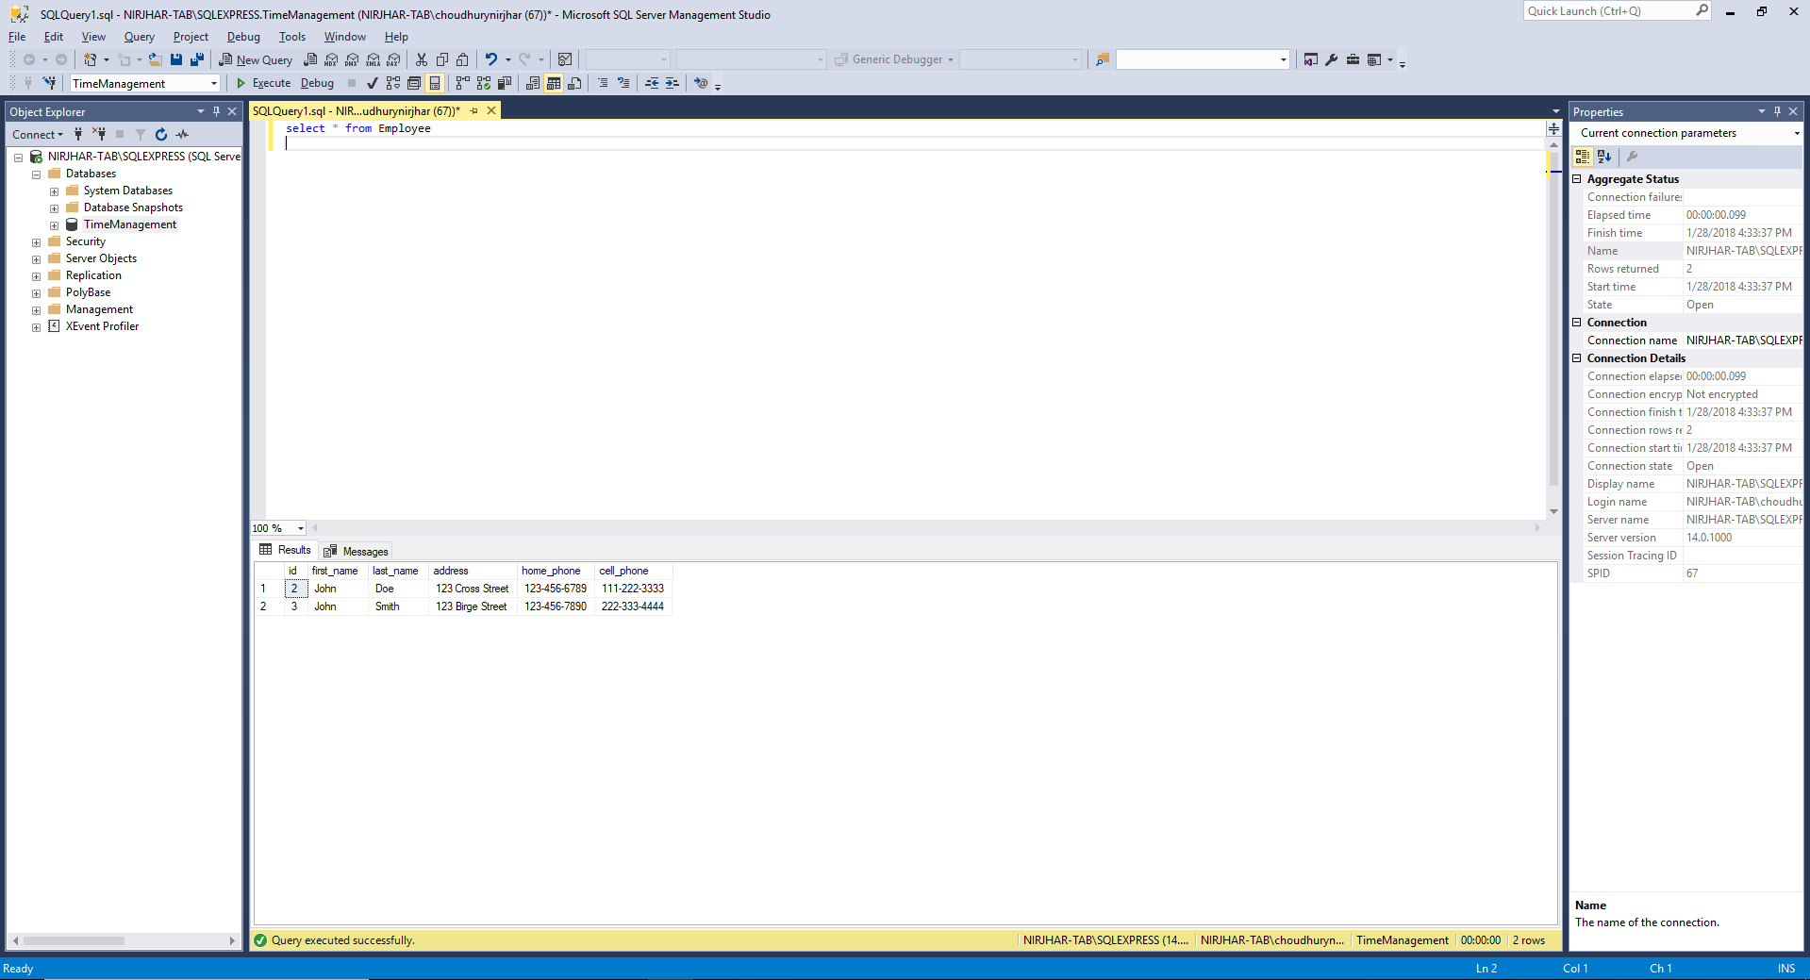
Task: Click the Change Connection icon
Action: tap(50, 83)
